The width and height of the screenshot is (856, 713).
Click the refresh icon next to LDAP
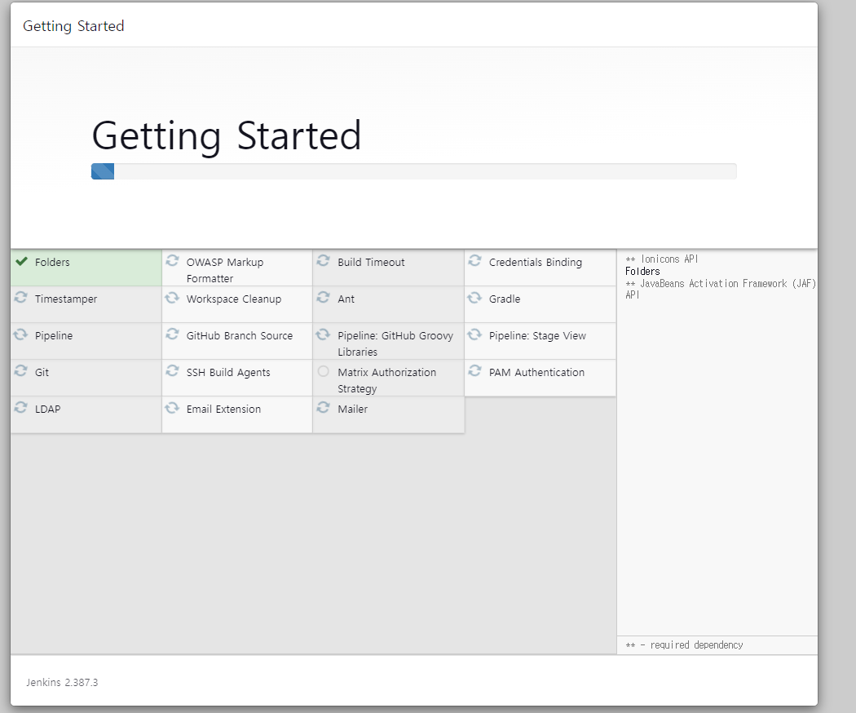tap(20, 407)
